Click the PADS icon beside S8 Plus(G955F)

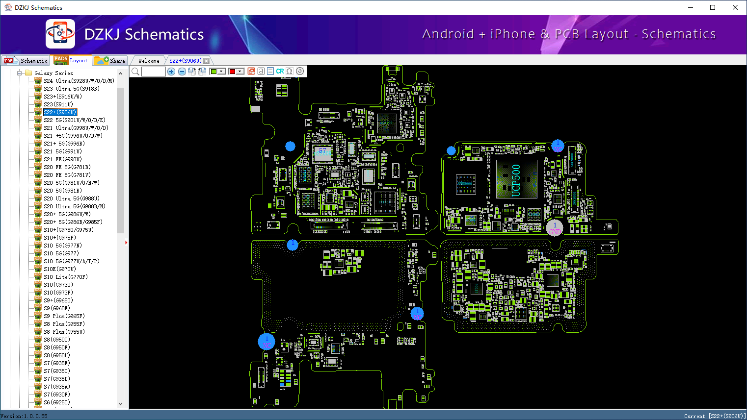click(38, 324)
